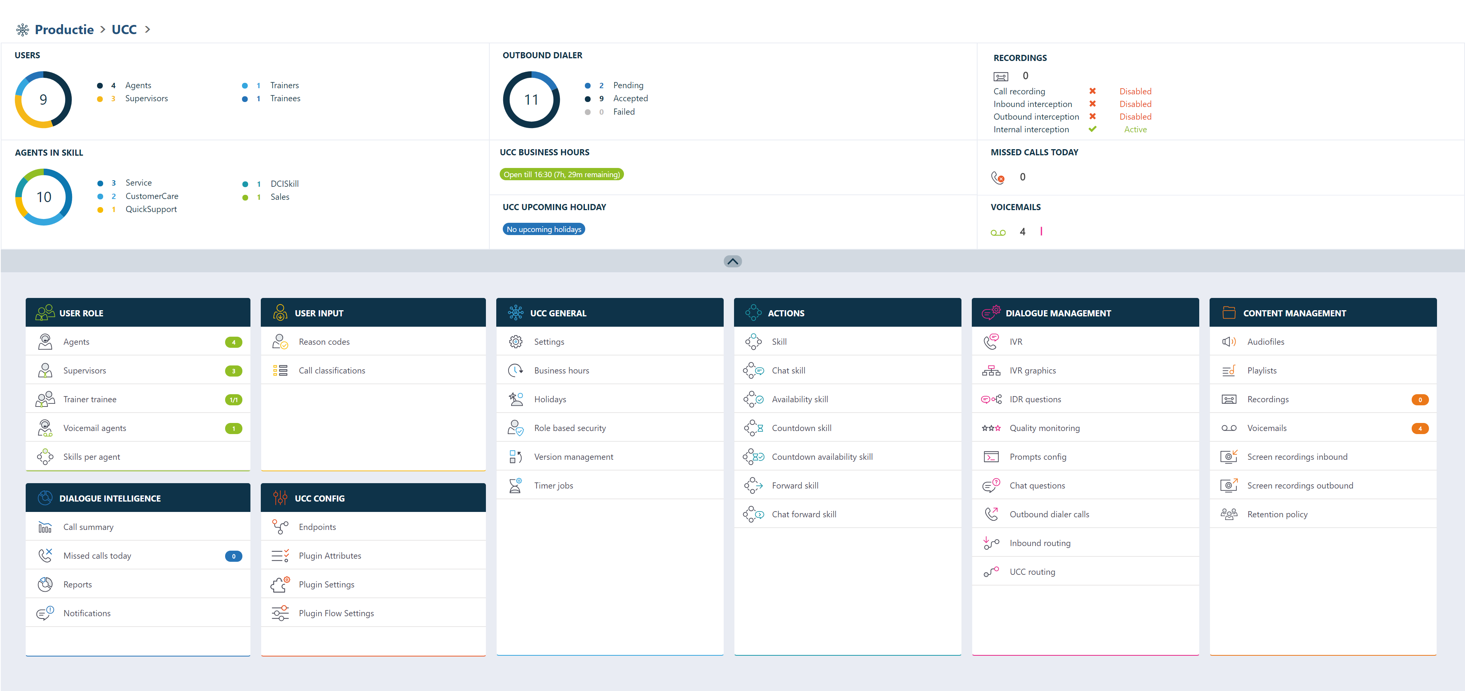Expand the chevron after UCC breadcrumb
Image resolution: width=1465 pixels, height=691 pixels.
[x=148, y=30]
